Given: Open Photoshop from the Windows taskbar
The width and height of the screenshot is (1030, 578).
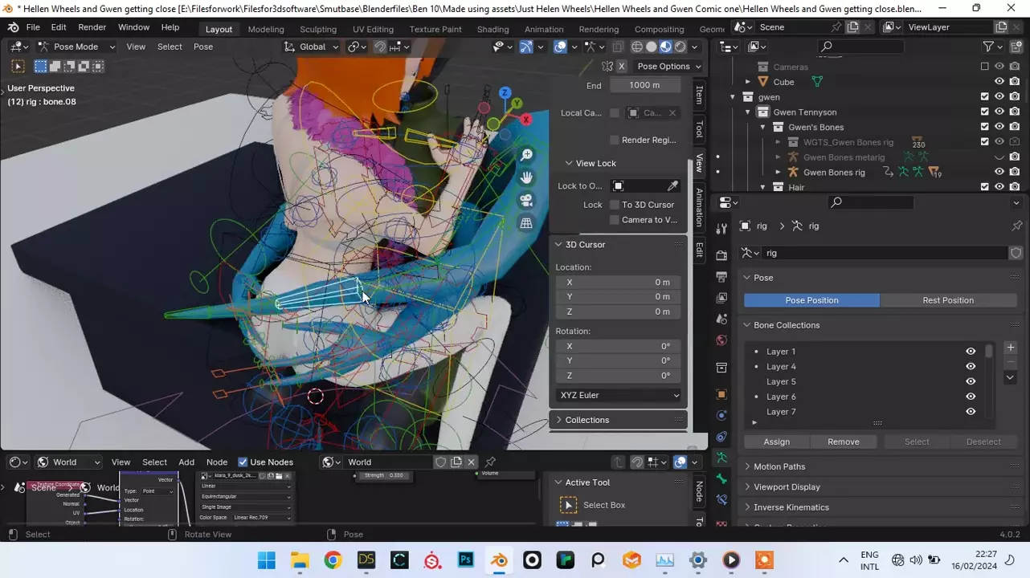Looking at the screenshot, I should coord(466,560).
